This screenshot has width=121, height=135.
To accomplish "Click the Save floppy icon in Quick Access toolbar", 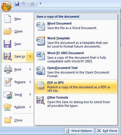I will (17, 4).
